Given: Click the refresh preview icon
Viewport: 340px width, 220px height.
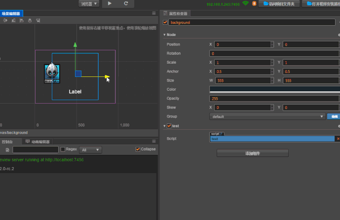Looking at the screenshot, I should click(126, 3).
